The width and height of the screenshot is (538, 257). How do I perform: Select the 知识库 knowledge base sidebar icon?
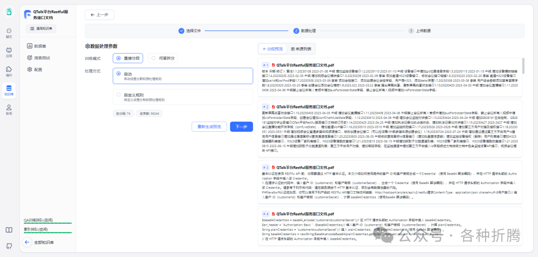click(x=9, y=90)
